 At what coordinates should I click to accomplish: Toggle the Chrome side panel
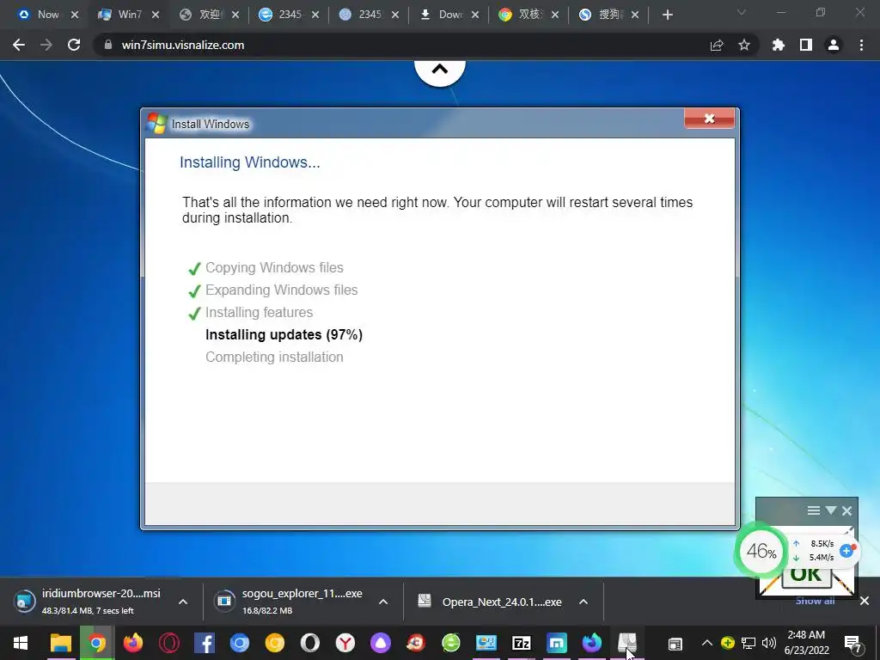pos(806,45)
